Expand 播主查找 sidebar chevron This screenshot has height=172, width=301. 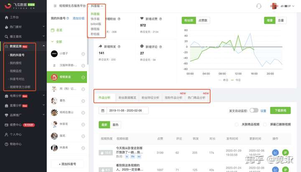coord(43,36)
